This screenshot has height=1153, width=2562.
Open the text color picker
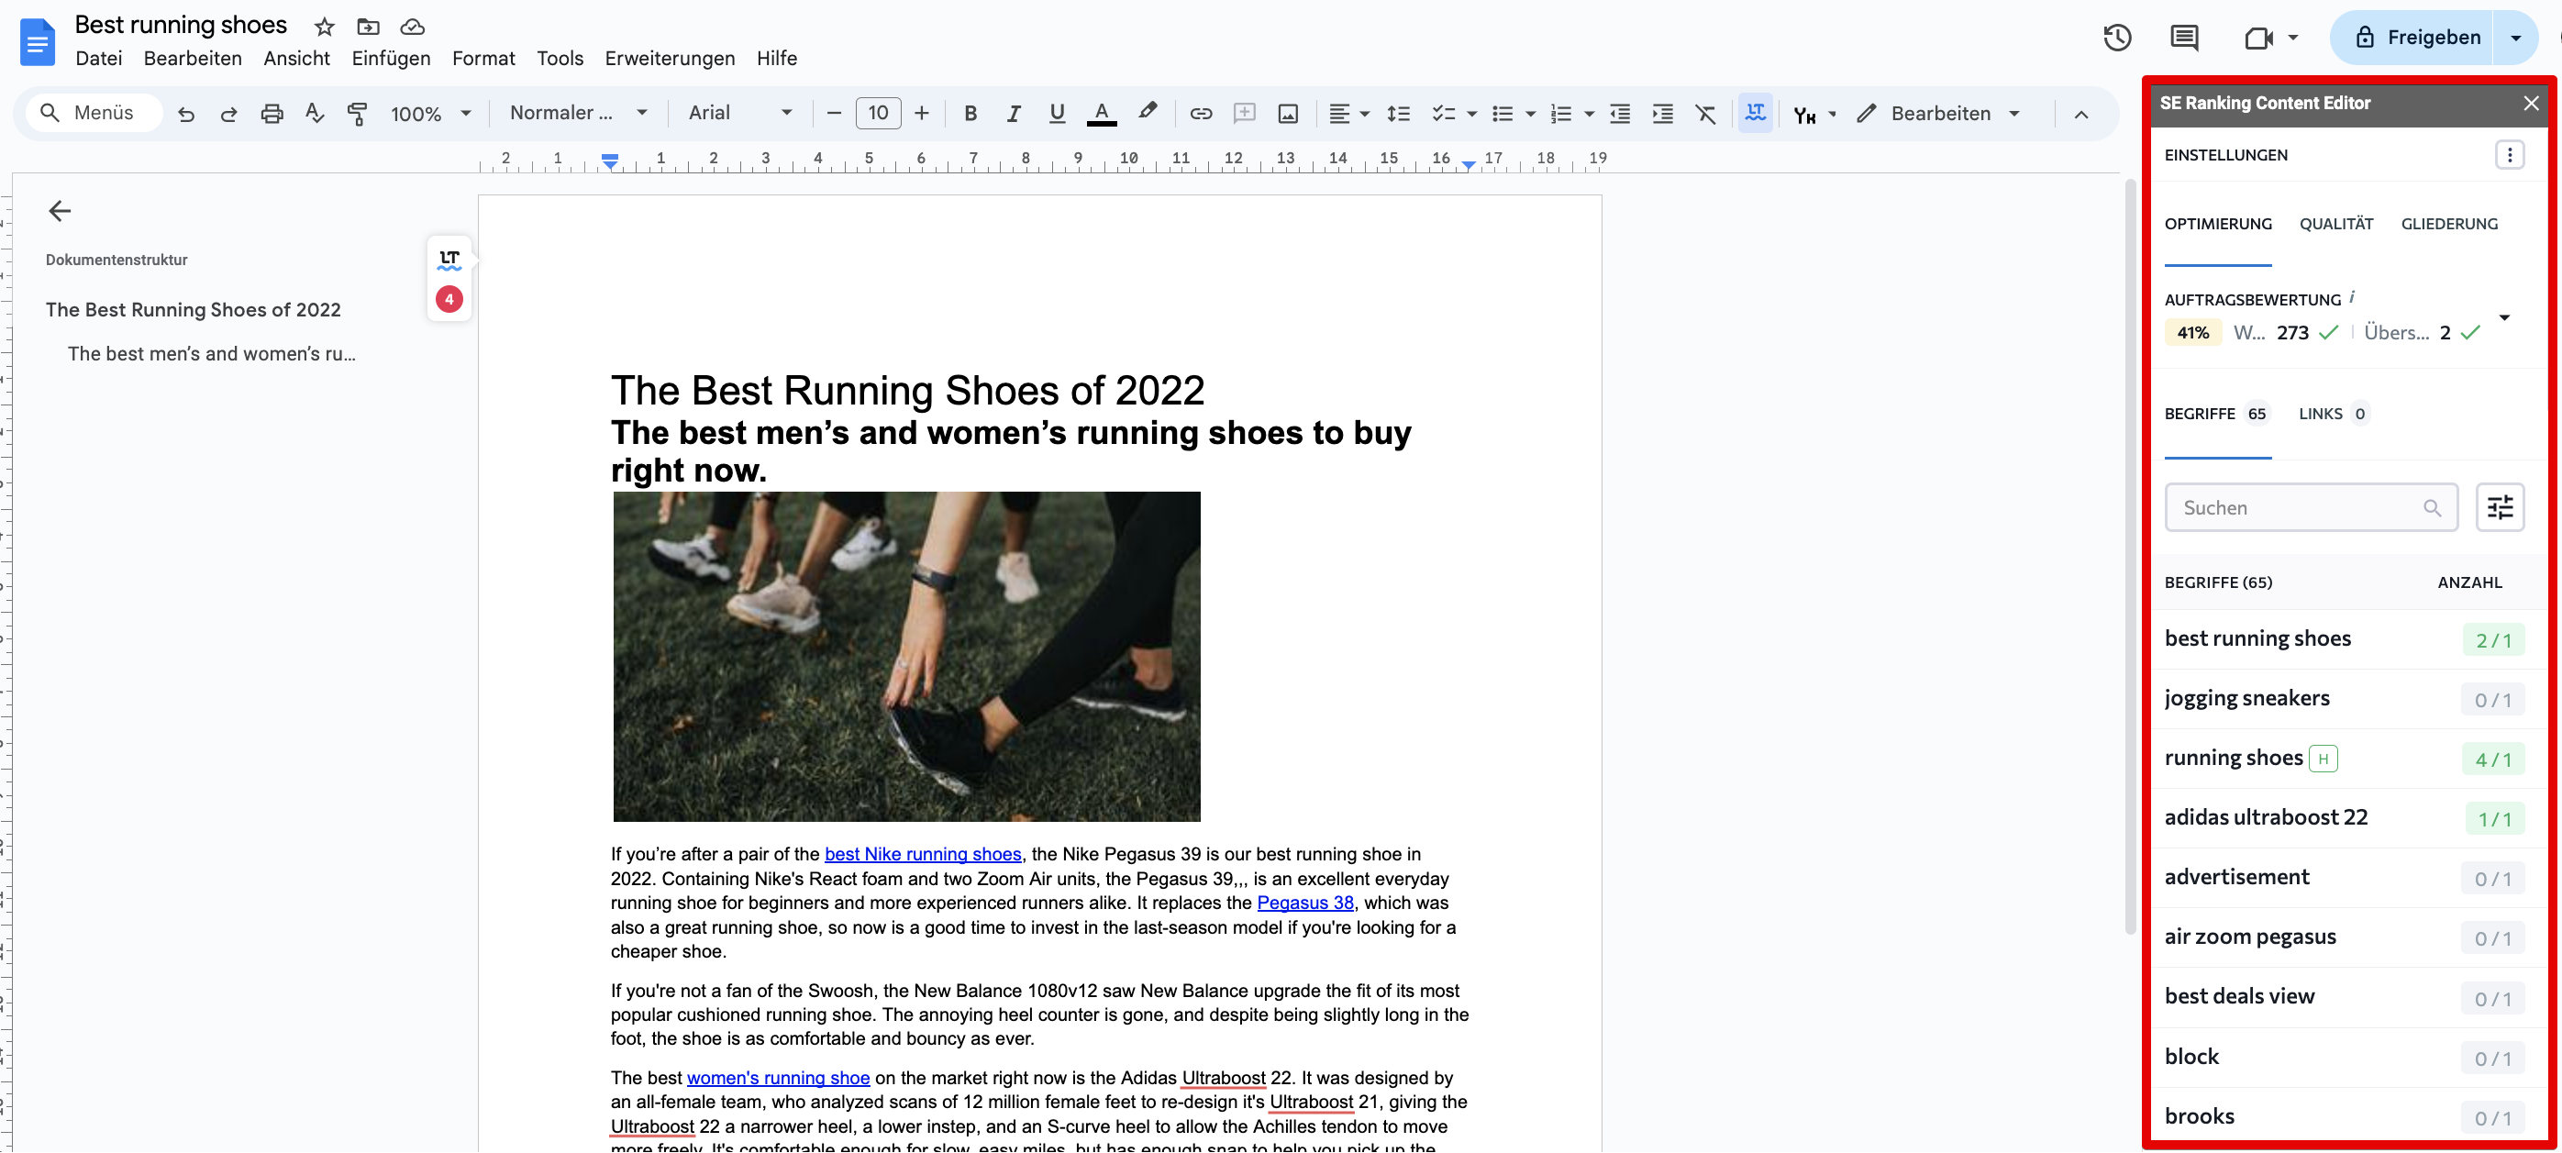click(x=1100, y=113)
